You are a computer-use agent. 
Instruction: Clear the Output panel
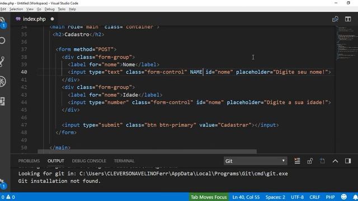(297, 161)
